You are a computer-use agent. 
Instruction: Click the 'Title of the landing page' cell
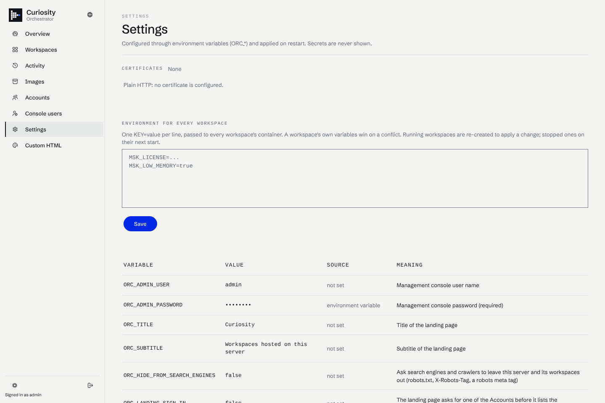point(427,325)
